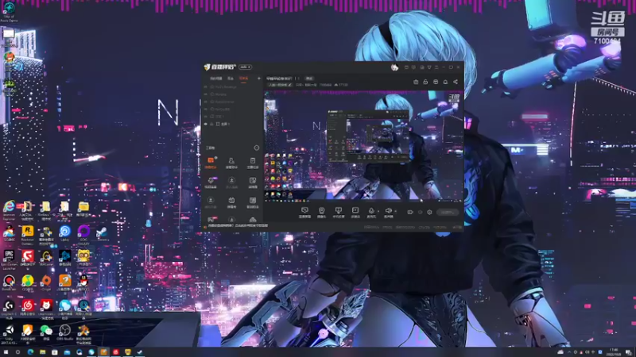Image resolution: width=636 pixels, height=357 pixels.
Task: Open the orange Origin desktop shortcut
Action: click(x=46, y=282)
